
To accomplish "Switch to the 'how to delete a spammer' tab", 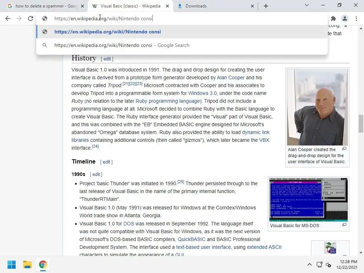I will click(x=44, y=6).
